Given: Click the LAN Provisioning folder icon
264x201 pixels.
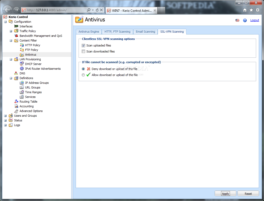Looking at the screenshot, I should click(16, 59).
